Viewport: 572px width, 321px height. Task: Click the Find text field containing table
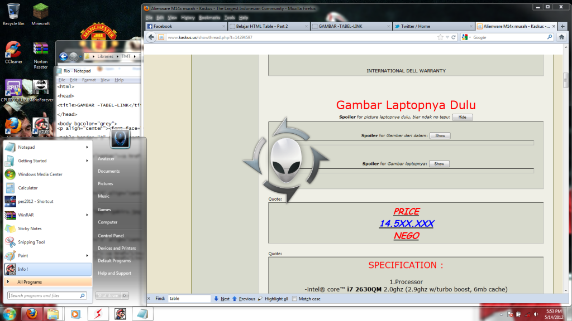(x=189, y=299)
